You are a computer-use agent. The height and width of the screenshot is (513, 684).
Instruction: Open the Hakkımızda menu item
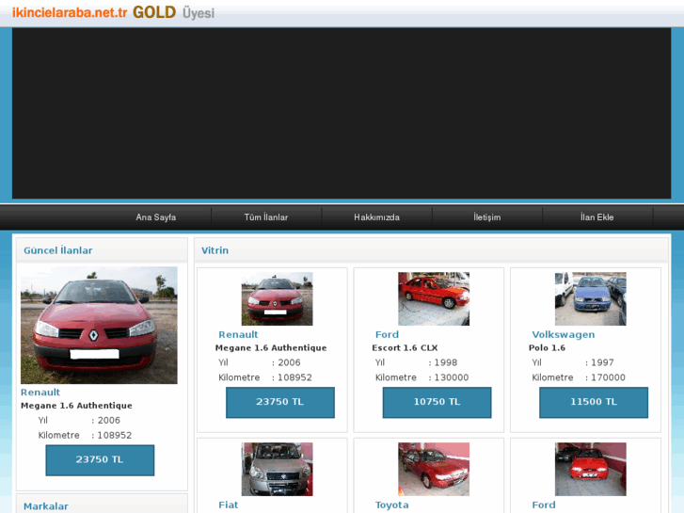376,217
